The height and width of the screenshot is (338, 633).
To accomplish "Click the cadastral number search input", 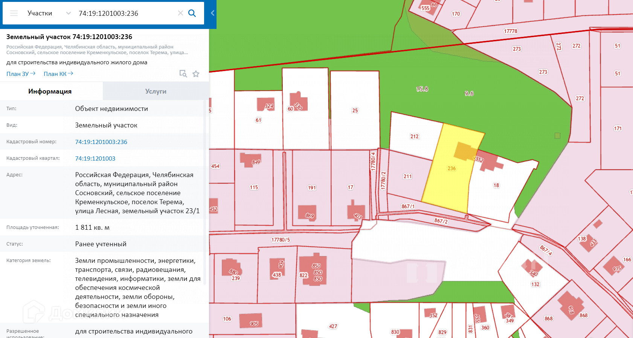I will [x=127, y=13].
